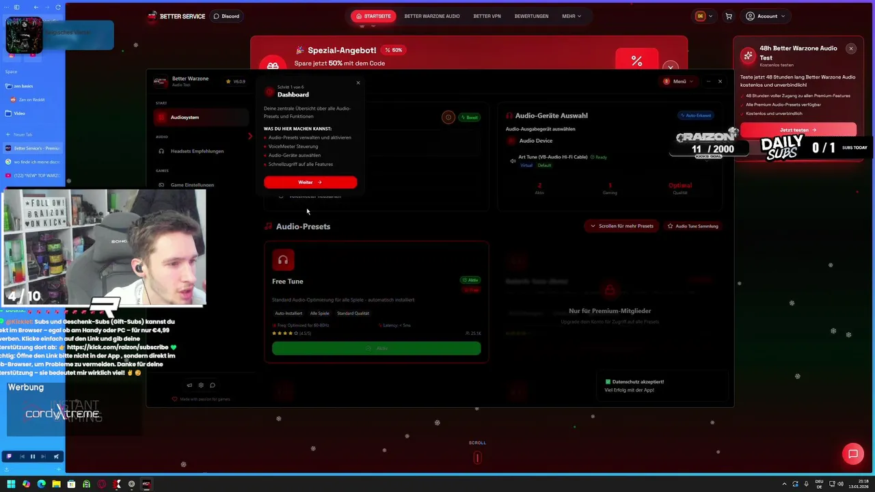875x492 pixels.
Task: Open the chat bubble icon in sidebar footer
Action: point(213,385)
